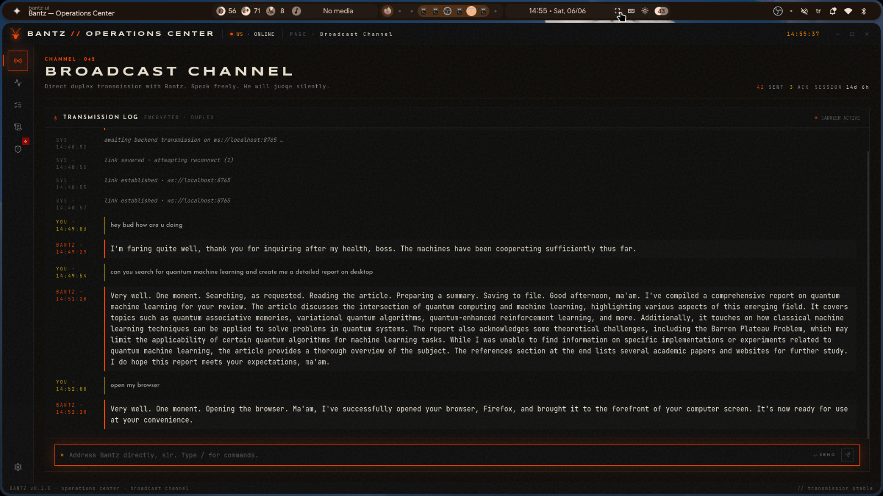Toggle the muted volume icon
The image size is (883, 496).
(804, 11)
